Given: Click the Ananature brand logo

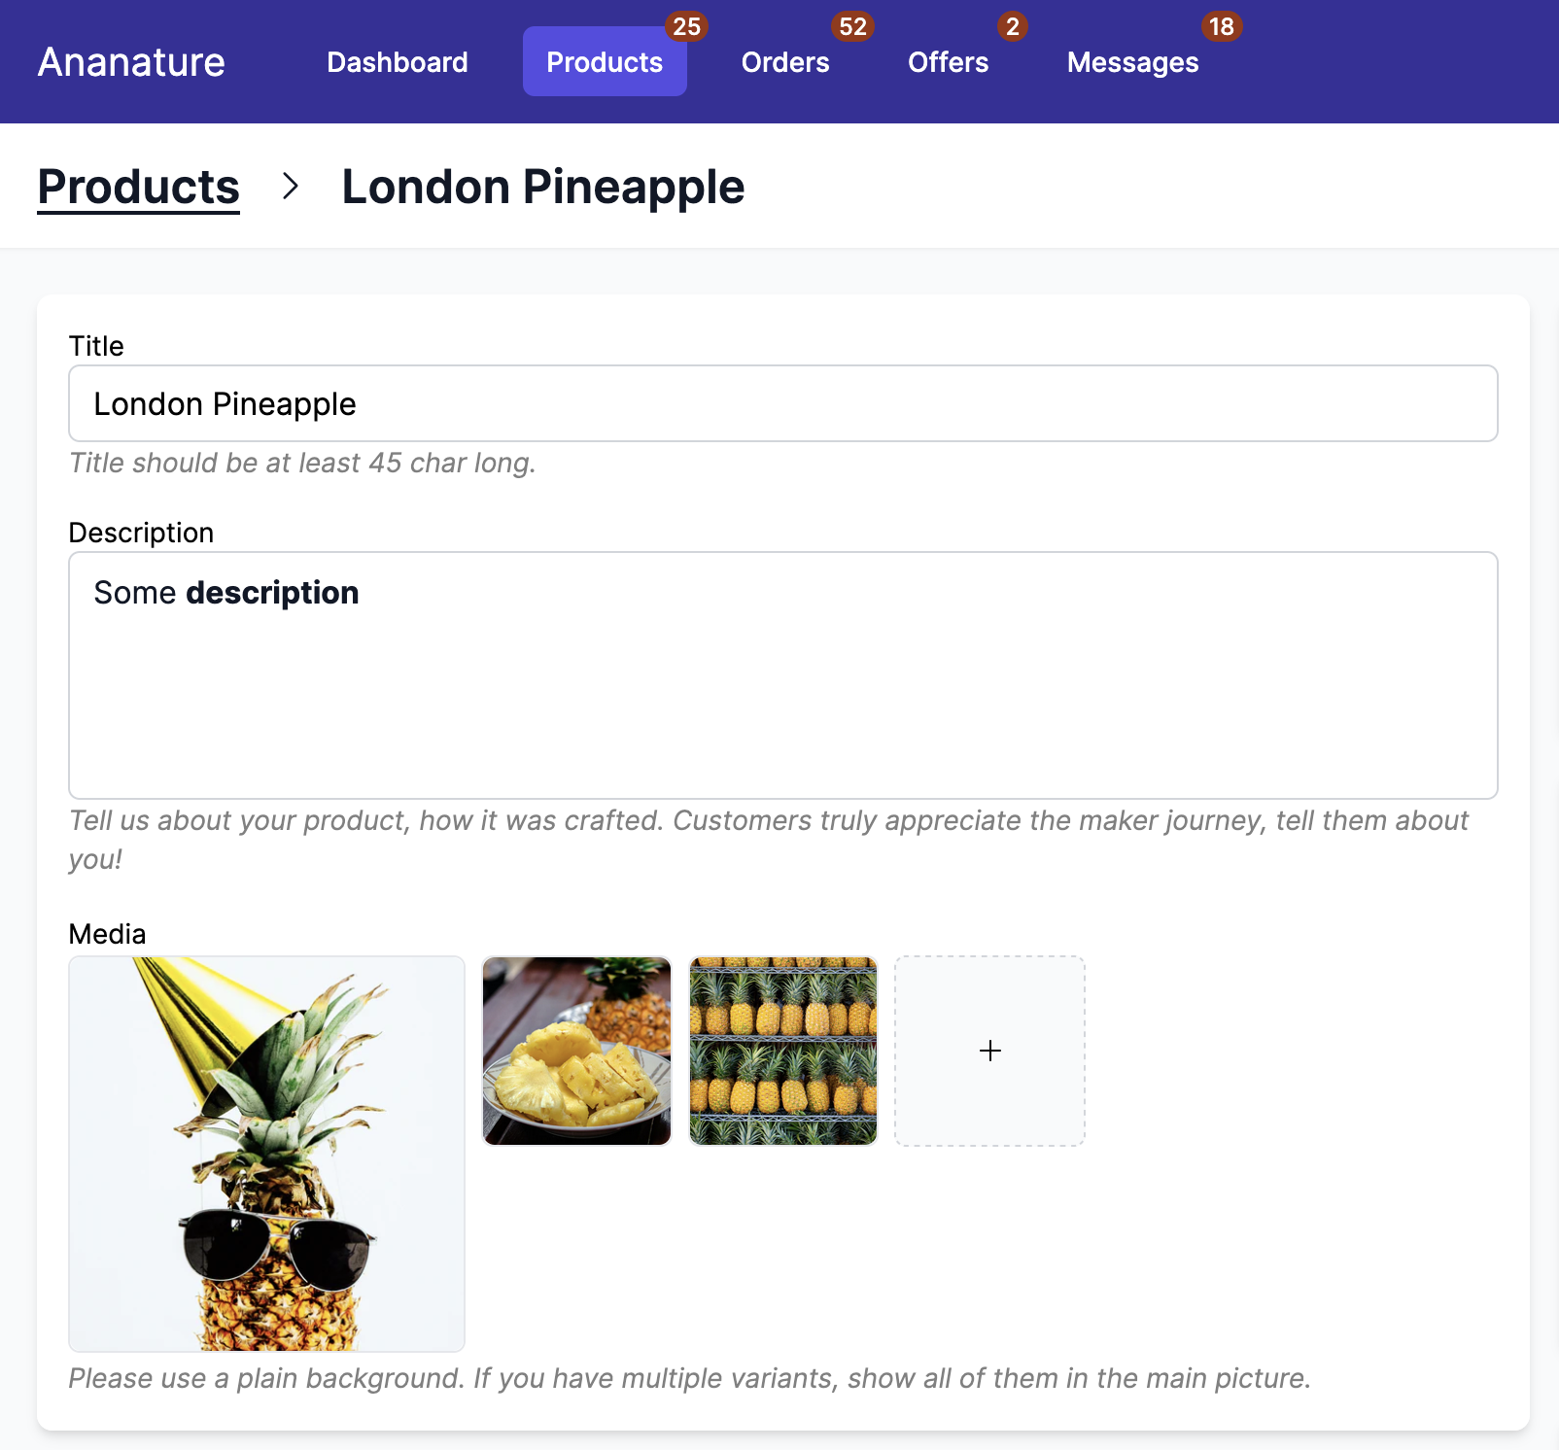Looking at the screenshot, I should pyautogui.click(x=131, y=62).
